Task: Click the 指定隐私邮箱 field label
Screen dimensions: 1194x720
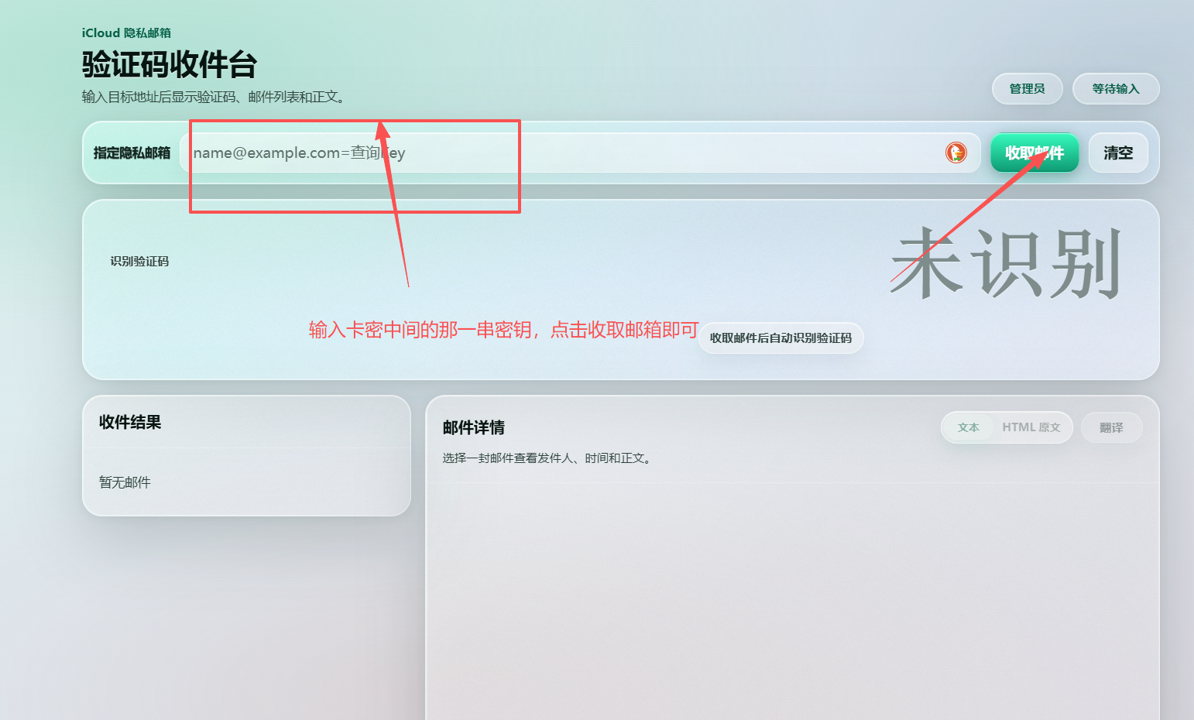Action: [x=132, y=153]
